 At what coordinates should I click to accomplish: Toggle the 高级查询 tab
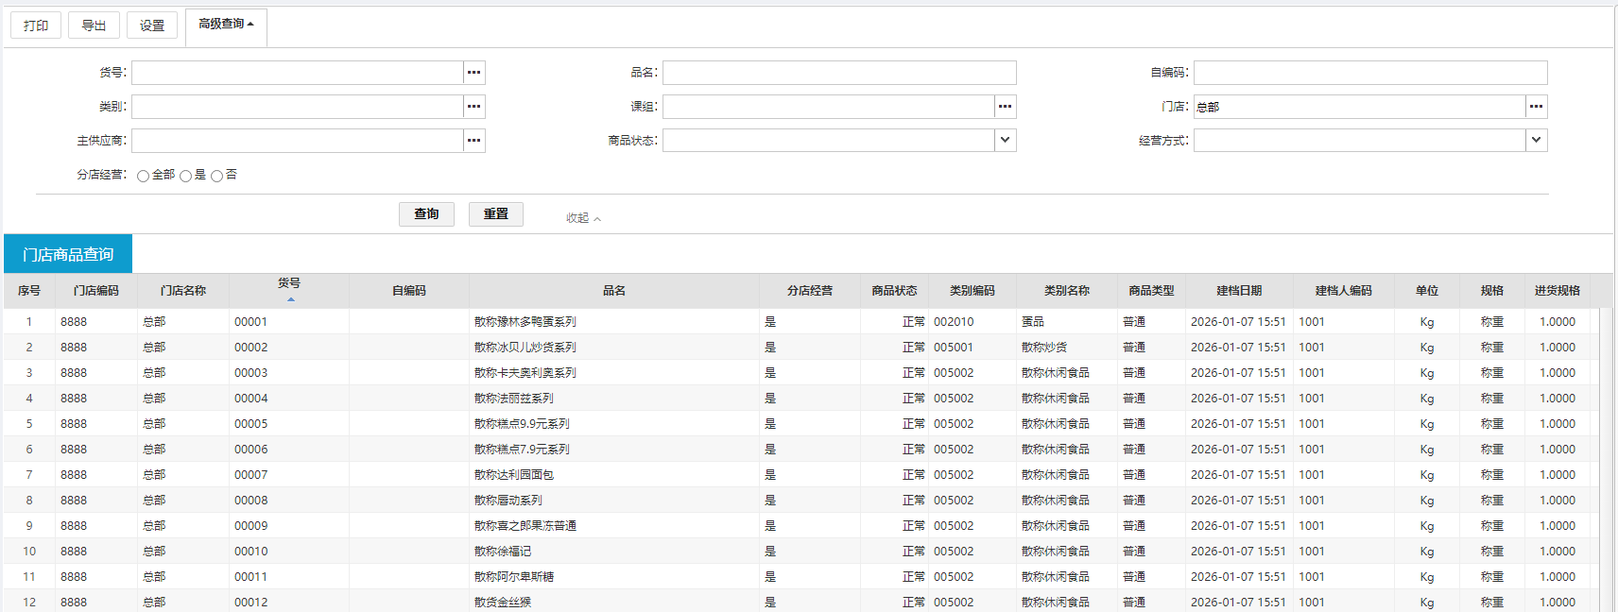[226, 25]
